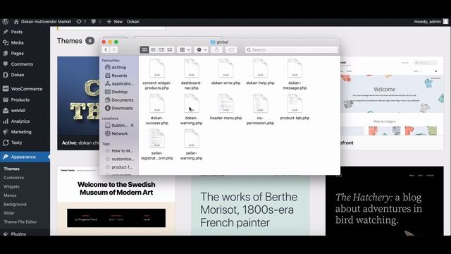Select dokan-success.php file
The height and width of the screenshot is (254, 451).
coord(156,109)
